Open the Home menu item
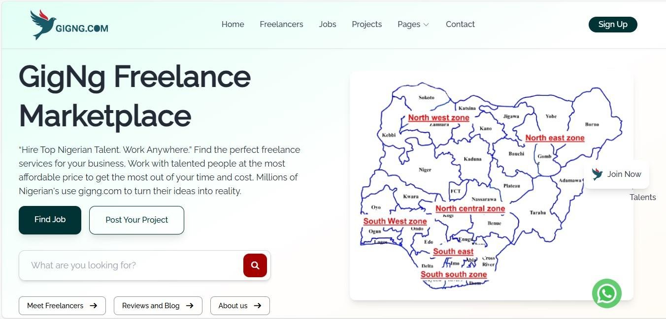 [233, 24]
